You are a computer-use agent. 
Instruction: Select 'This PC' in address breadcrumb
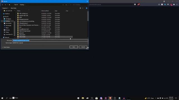(x=16, y=5)
